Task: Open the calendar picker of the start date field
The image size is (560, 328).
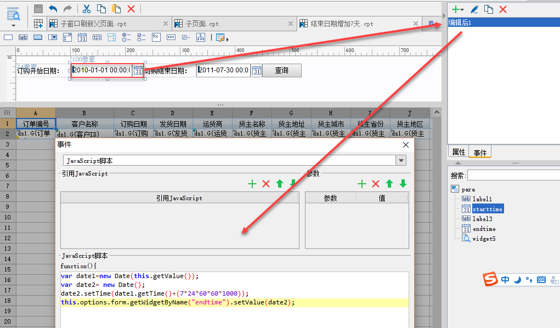Action: (x=138, y=70)
